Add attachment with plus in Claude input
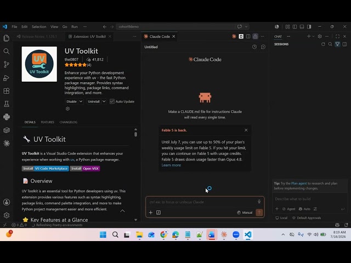Viewport: 351px width, 263px height. tap(151, 213)
